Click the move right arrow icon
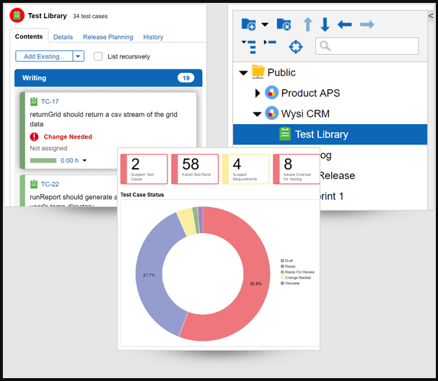Screen dimensions: 438x381 tap(367, 25)
